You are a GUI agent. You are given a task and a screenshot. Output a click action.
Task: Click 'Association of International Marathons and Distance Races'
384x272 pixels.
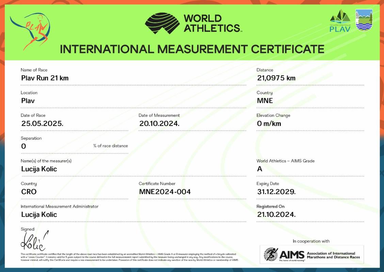[333, 255]
